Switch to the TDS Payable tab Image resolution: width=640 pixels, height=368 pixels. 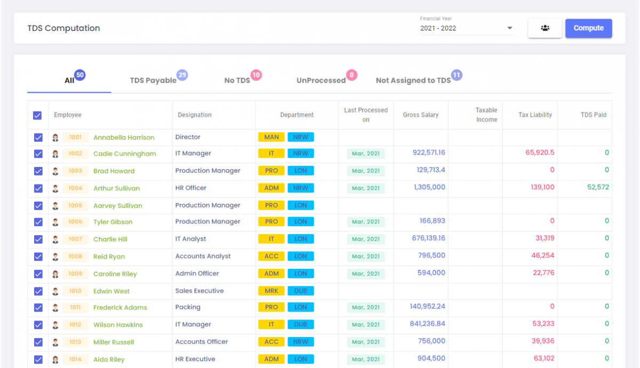pos(153,79)
